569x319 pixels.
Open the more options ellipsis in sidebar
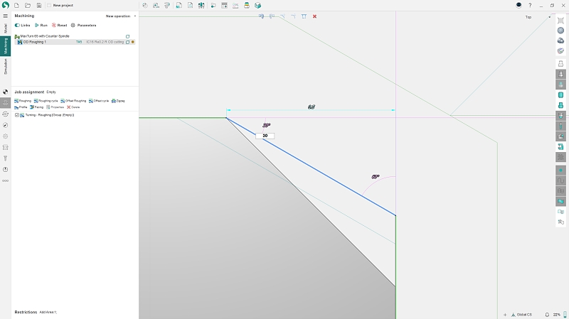6,180
